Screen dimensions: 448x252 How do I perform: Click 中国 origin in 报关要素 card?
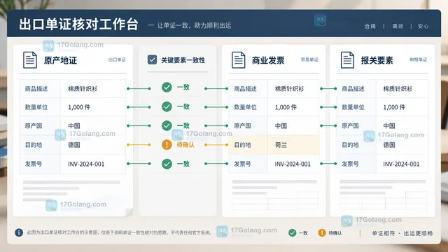[389, 126]
